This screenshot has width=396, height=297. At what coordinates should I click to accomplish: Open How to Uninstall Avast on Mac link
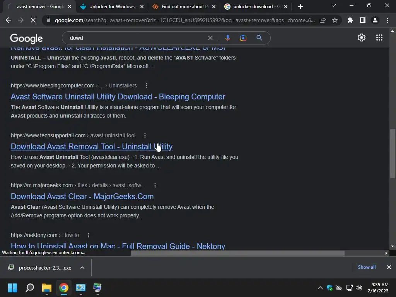(118, 246)
